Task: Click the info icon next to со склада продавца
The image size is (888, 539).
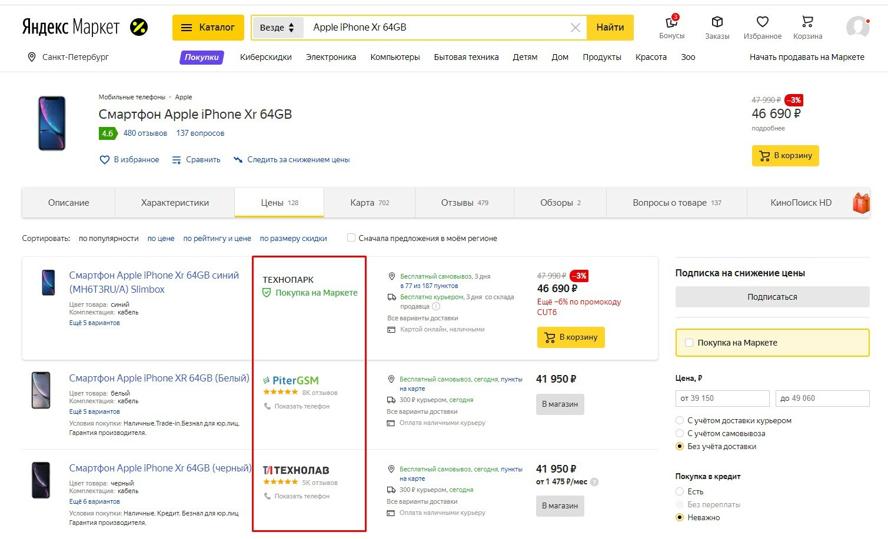Action: click(x=436, y=306)
